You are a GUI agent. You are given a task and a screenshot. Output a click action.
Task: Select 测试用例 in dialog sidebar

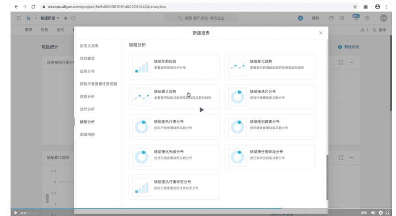87,134
